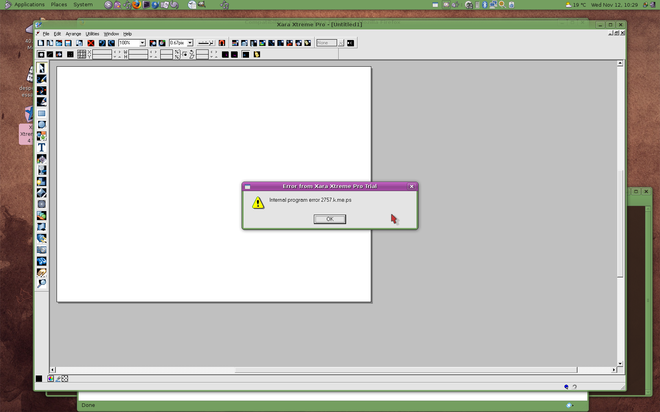The image size is (660, 412).
Task: Select the Fill tool
Action: (42, 159)
